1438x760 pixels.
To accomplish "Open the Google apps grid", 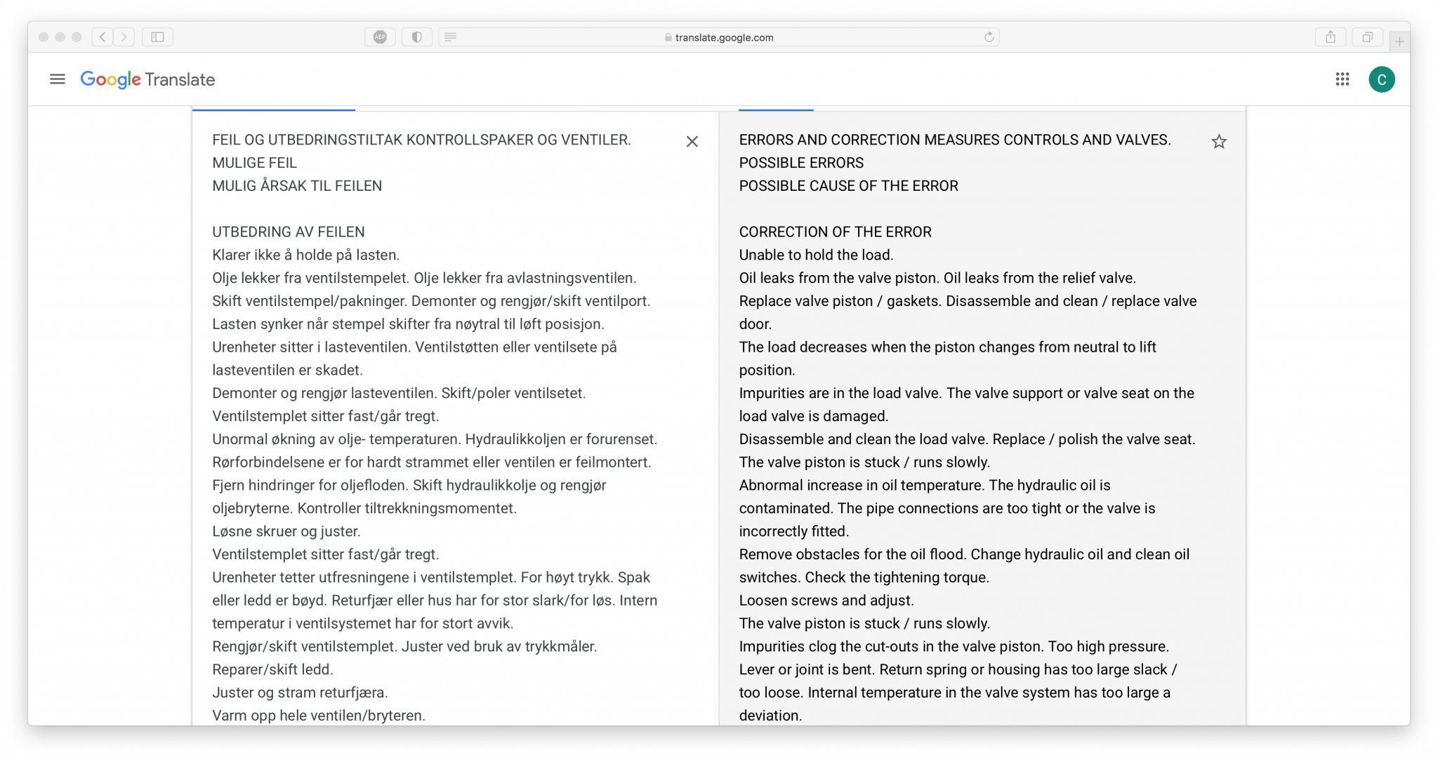I will coord(1343,79).
